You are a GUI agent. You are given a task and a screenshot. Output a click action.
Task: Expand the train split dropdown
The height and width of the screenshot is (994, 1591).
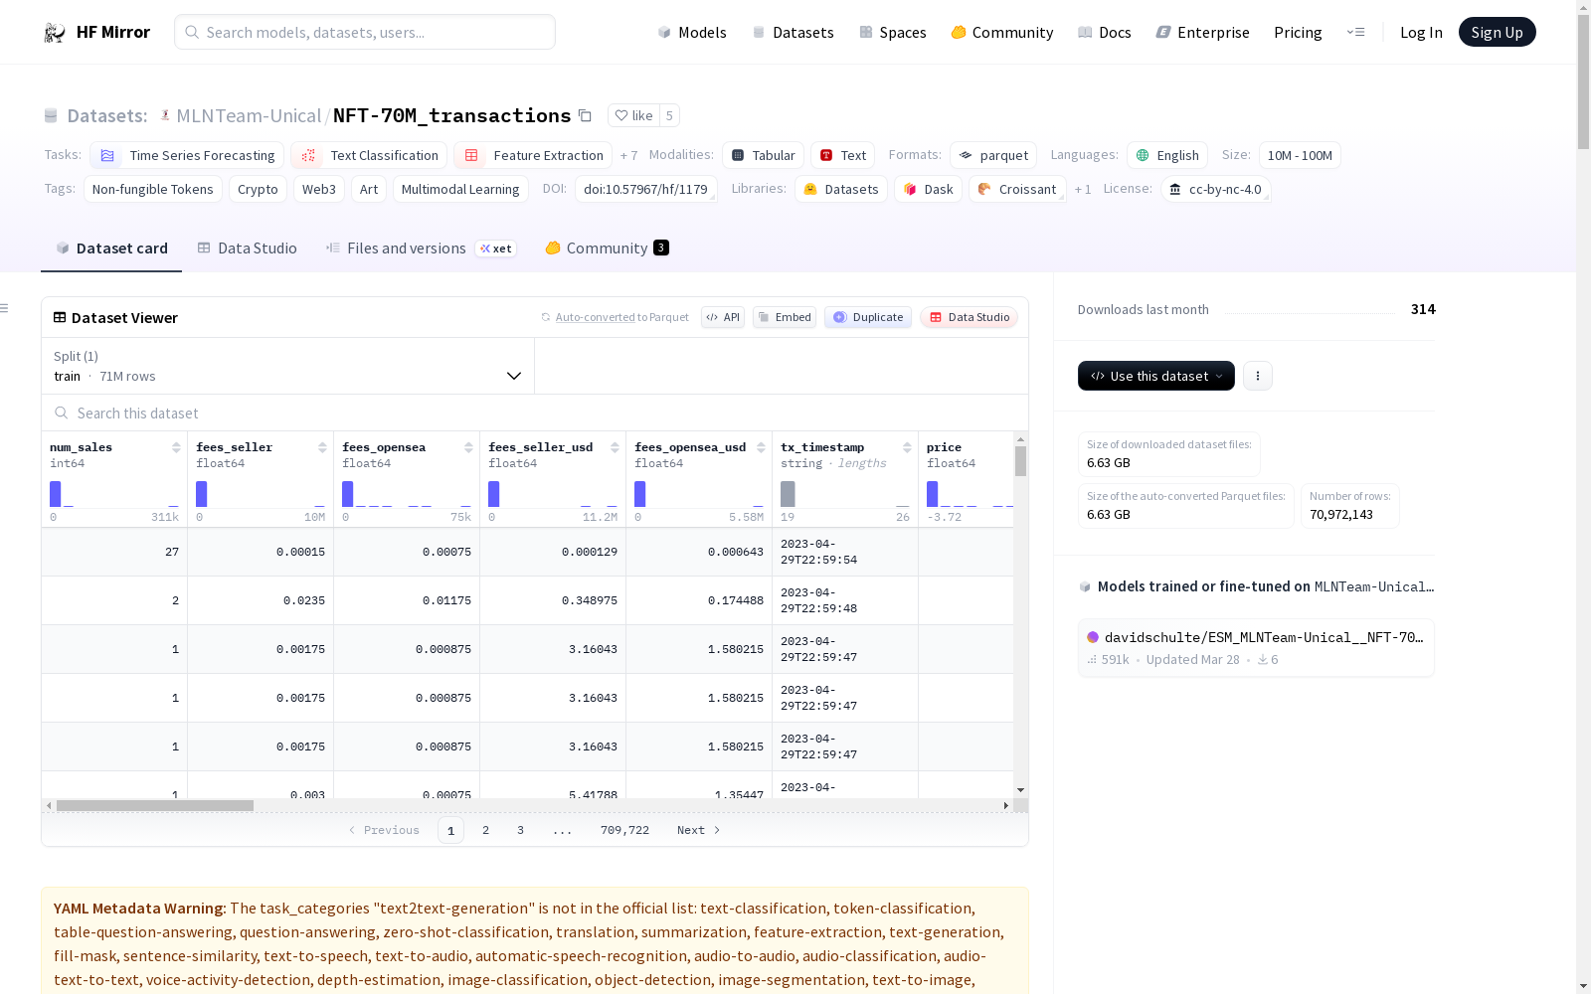point(287,366)
